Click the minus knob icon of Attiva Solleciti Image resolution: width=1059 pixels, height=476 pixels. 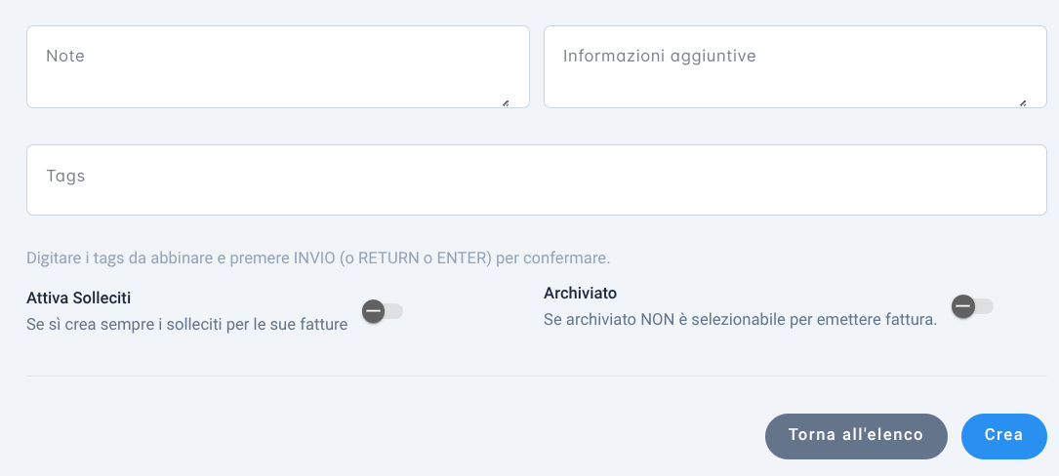point(374,311)
